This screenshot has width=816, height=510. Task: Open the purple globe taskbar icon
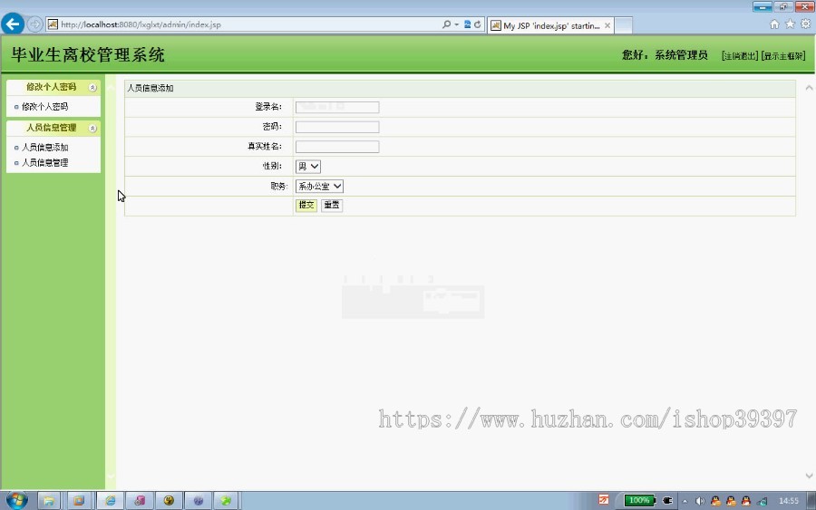pyautogui.click(x=199, y=501)
